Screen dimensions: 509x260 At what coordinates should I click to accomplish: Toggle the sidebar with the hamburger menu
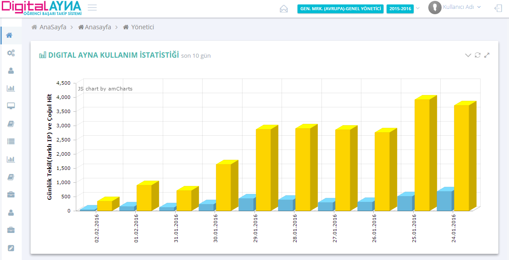point(92,8)
